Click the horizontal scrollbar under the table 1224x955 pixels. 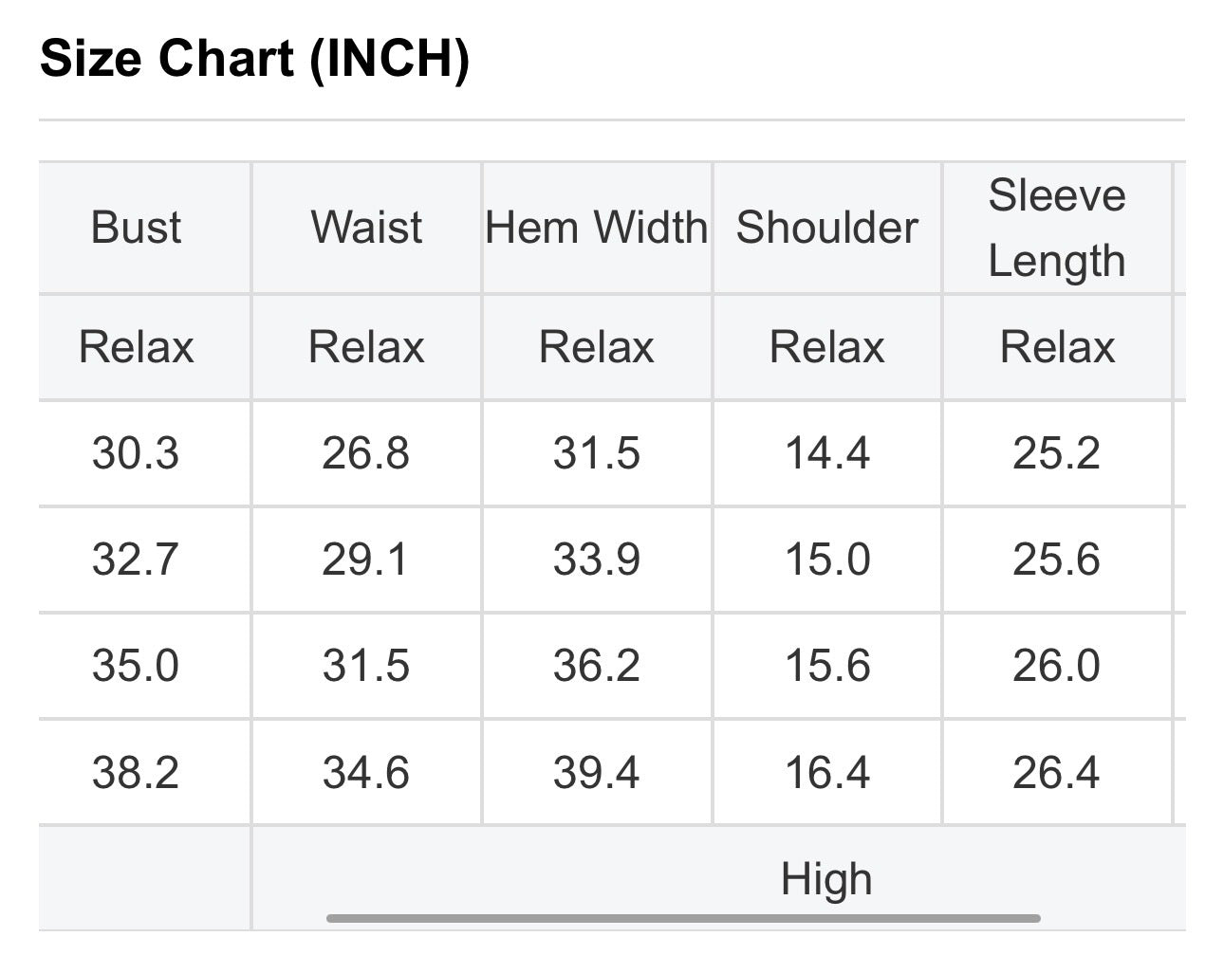pos(683,918)
